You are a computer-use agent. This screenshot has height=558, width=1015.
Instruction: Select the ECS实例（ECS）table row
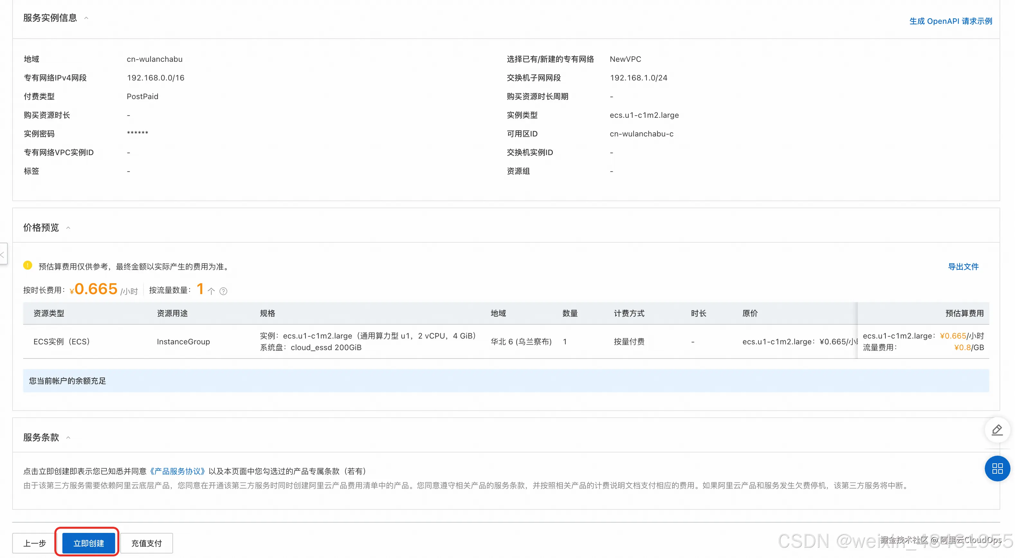tap(61, 341)
